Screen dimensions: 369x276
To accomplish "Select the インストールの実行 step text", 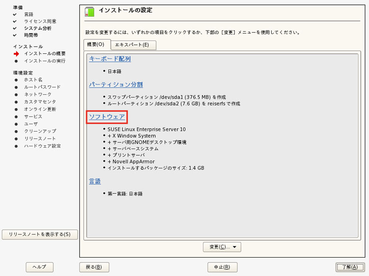I will (x=45, y=61).
